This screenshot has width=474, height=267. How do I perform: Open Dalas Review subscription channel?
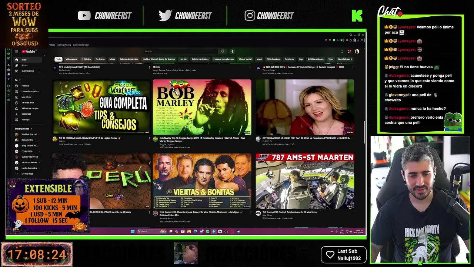pyautogui.click(x=27, y=140)
